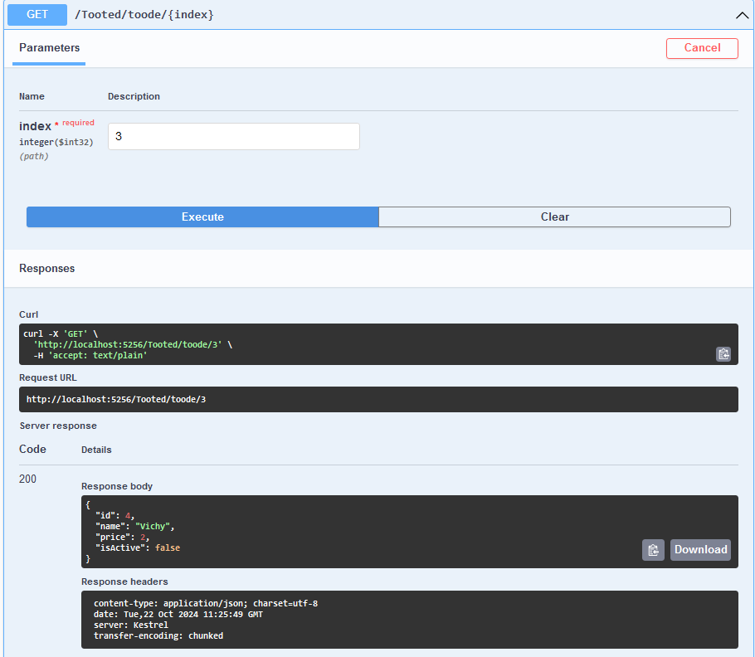Screen dimensions: 755x657
Task: Click the content-type response header line
Action: [206, 604]
